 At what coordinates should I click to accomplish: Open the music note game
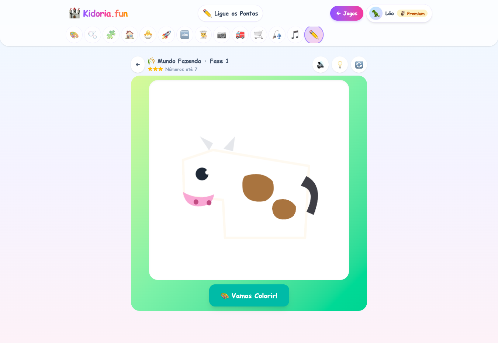[x=295, y=35]
